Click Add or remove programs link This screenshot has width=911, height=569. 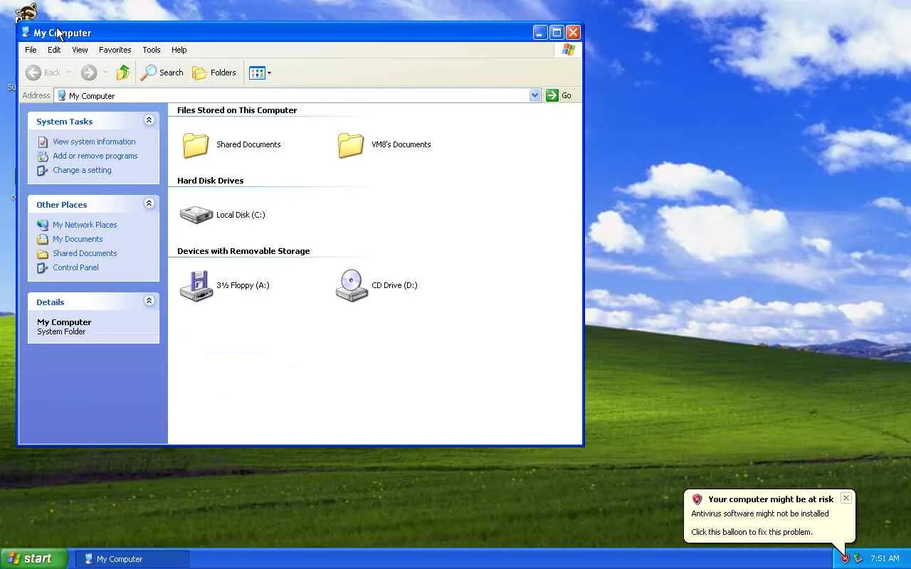tap(95, 156)
